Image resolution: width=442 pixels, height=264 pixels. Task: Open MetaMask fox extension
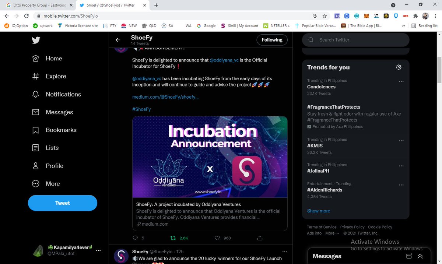point(366,16)
